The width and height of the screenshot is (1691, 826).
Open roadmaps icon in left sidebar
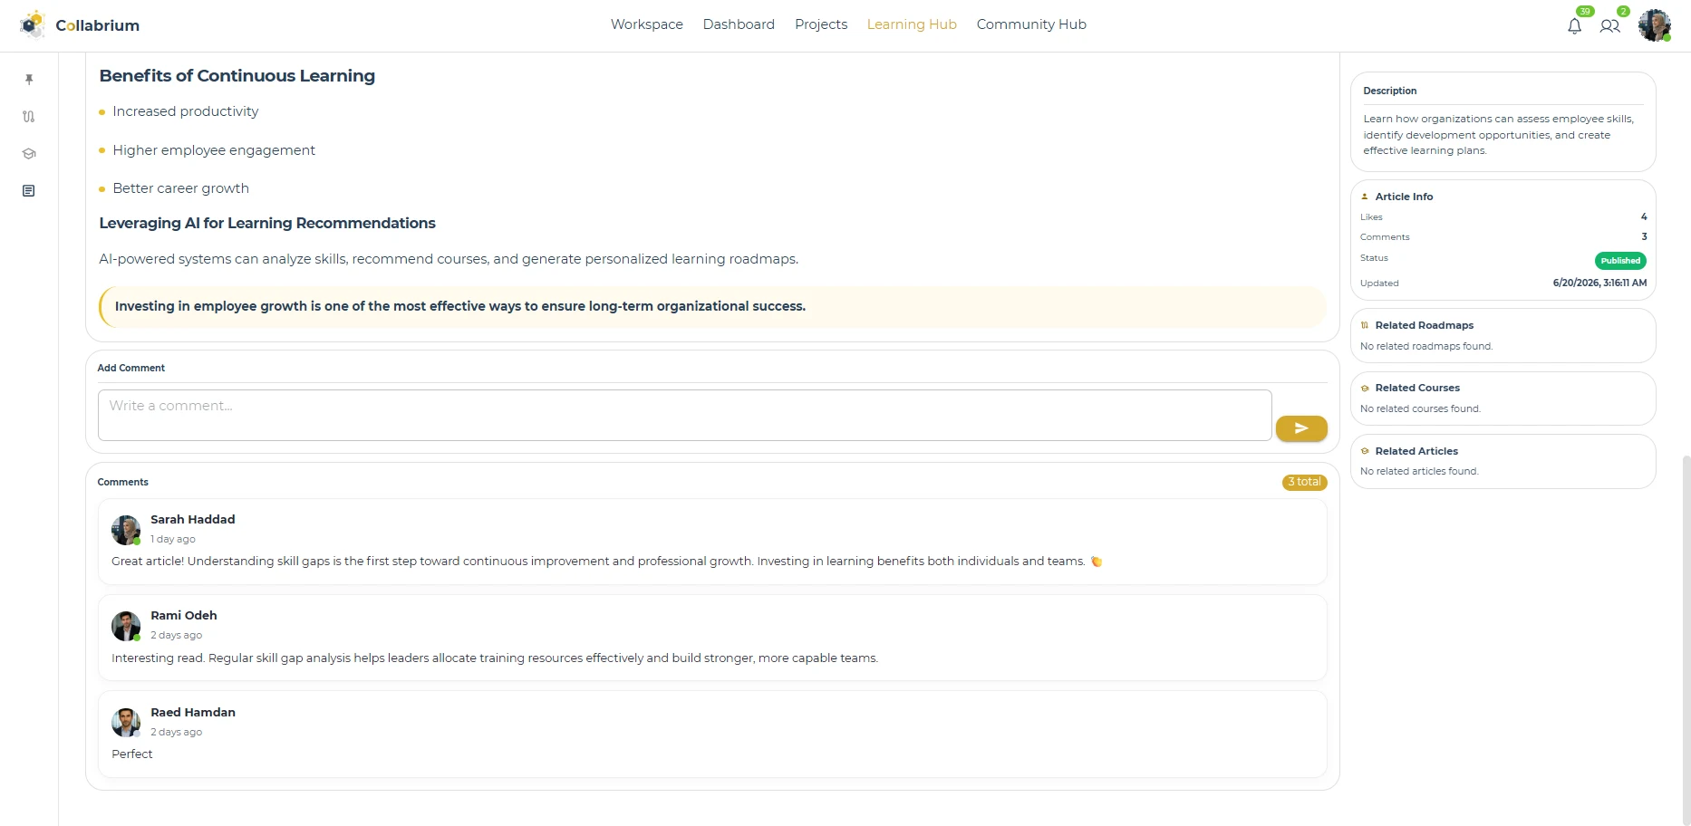point(29,117)
